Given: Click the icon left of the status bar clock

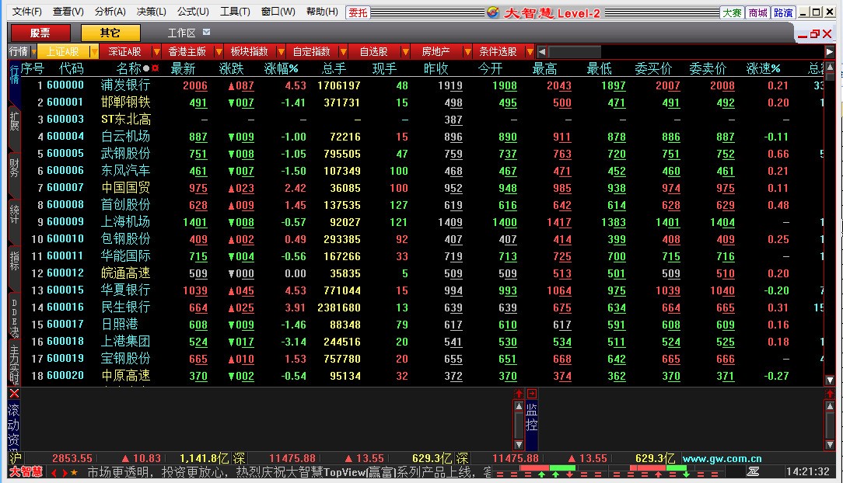Looking at the screenshot, I should pyautogui.click(x=754, y=471).
